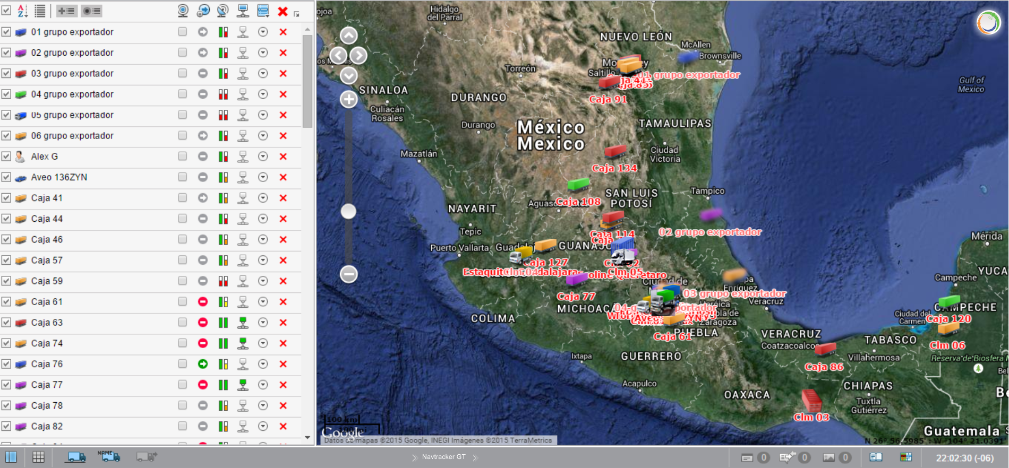Click the open book icon in status bar
The image size is (1009, 468).
coord(876,457)
